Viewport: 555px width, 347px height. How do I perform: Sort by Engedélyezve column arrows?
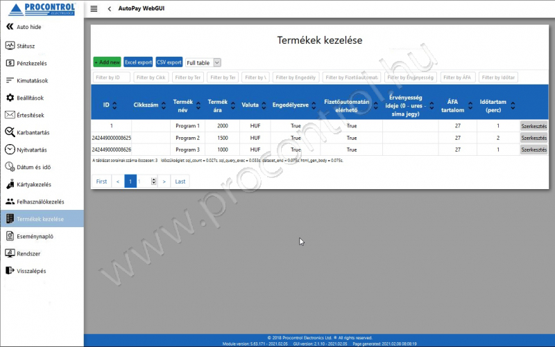pos(314,105)
